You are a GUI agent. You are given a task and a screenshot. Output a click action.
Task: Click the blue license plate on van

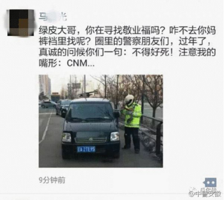click(86, 149)
